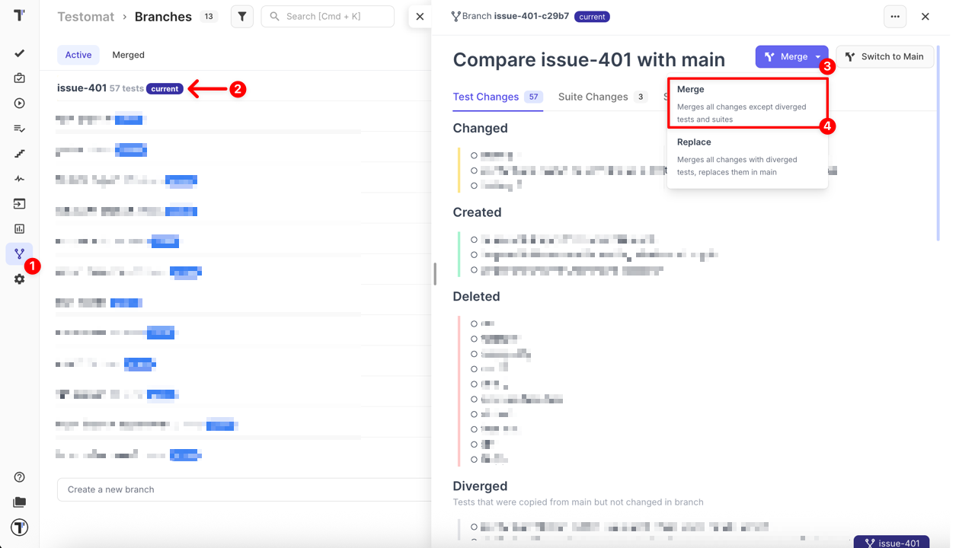Open the clipboard-check icon in sidebar
The width and height of the screenshot is (975, 548).
click(x=20, y=78)
